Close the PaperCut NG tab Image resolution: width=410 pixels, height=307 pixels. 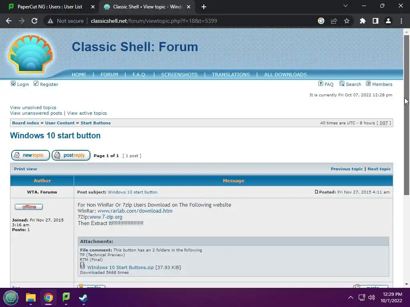(93, 7)
